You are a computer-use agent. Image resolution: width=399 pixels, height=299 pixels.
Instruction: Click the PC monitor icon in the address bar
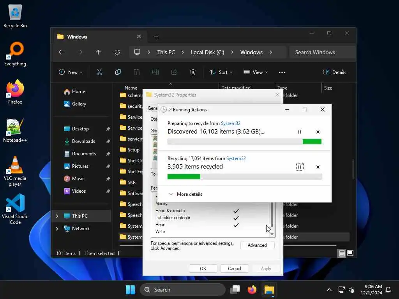coord(137,52)
